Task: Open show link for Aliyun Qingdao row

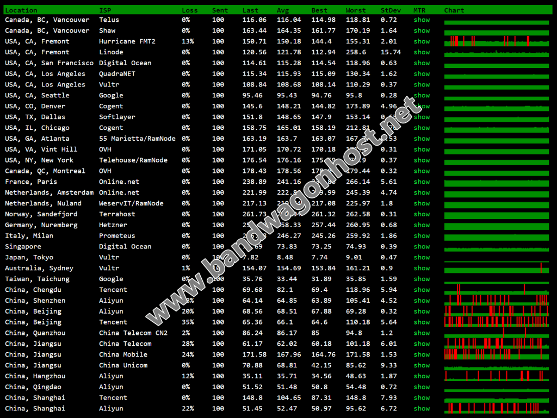Action: (422, 387)
